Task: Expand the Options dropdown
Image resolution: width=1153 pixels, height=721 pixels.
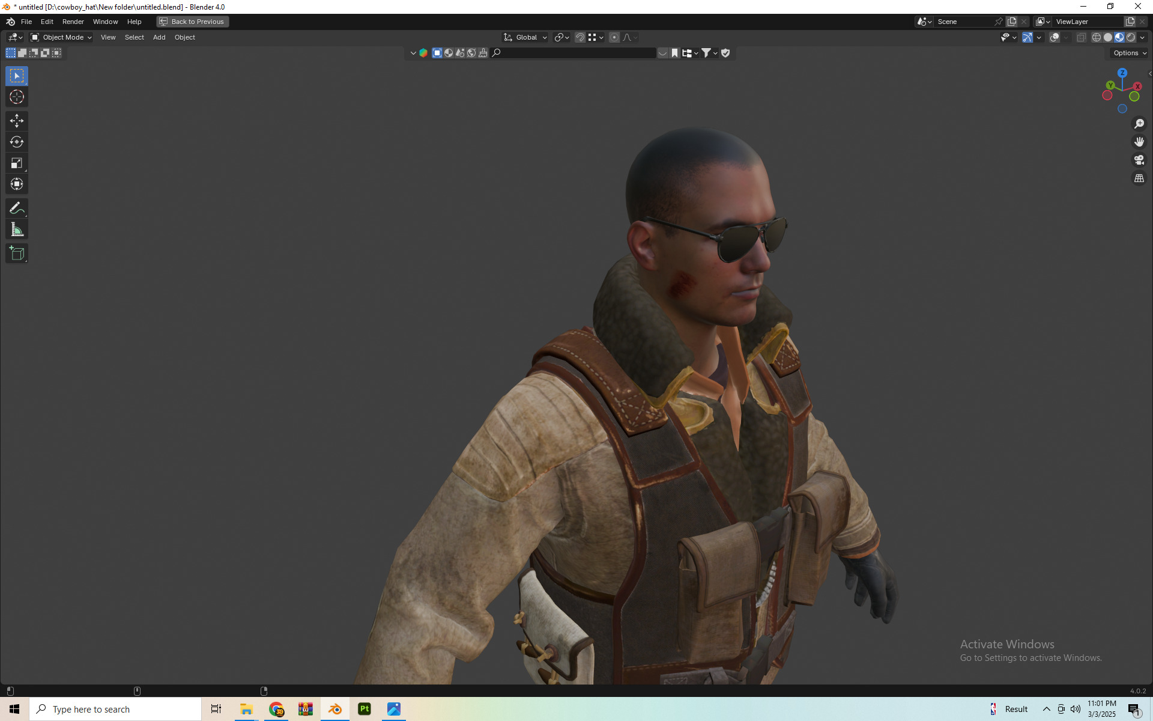Action: click(1130, 53)
